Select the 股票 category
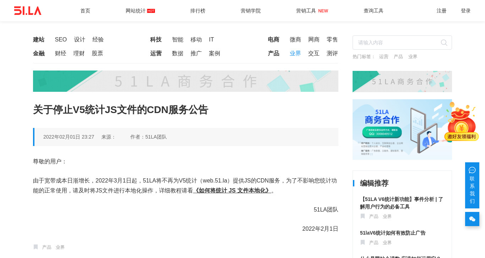485x258 pixels. click(x=98, y=54)
